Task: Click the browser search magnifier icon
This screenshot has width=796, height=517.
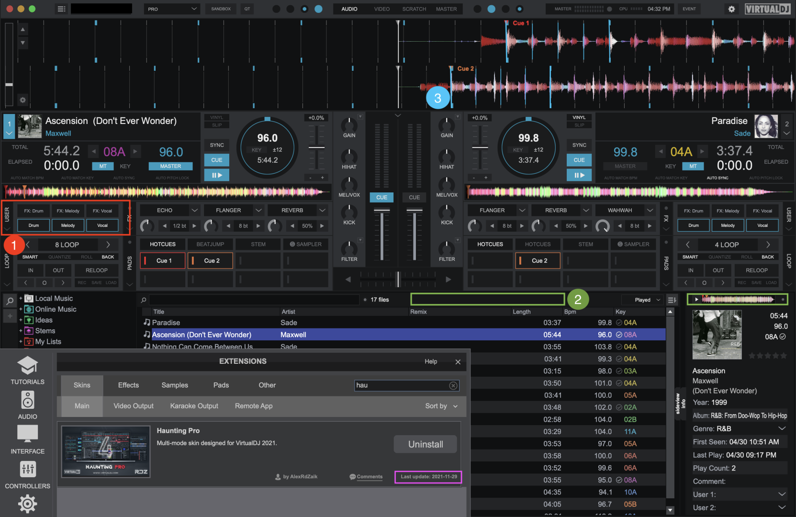Action: pyautogui.click(x=10, y=301)
